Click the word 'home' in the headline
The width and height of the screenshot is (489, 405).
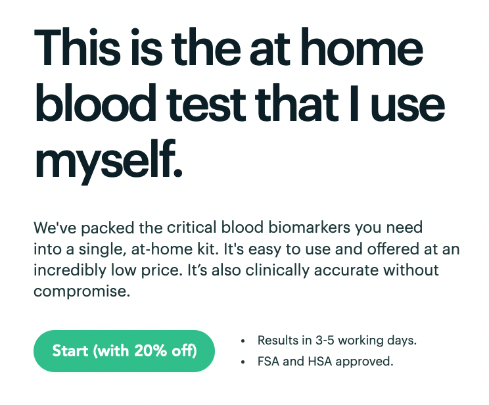(x=361, y=47)
